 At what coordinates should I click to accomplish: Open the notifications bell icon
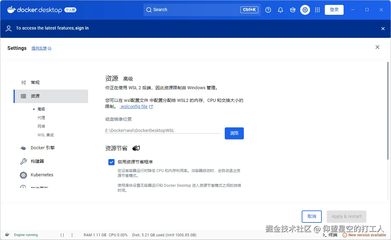[280, 10]
